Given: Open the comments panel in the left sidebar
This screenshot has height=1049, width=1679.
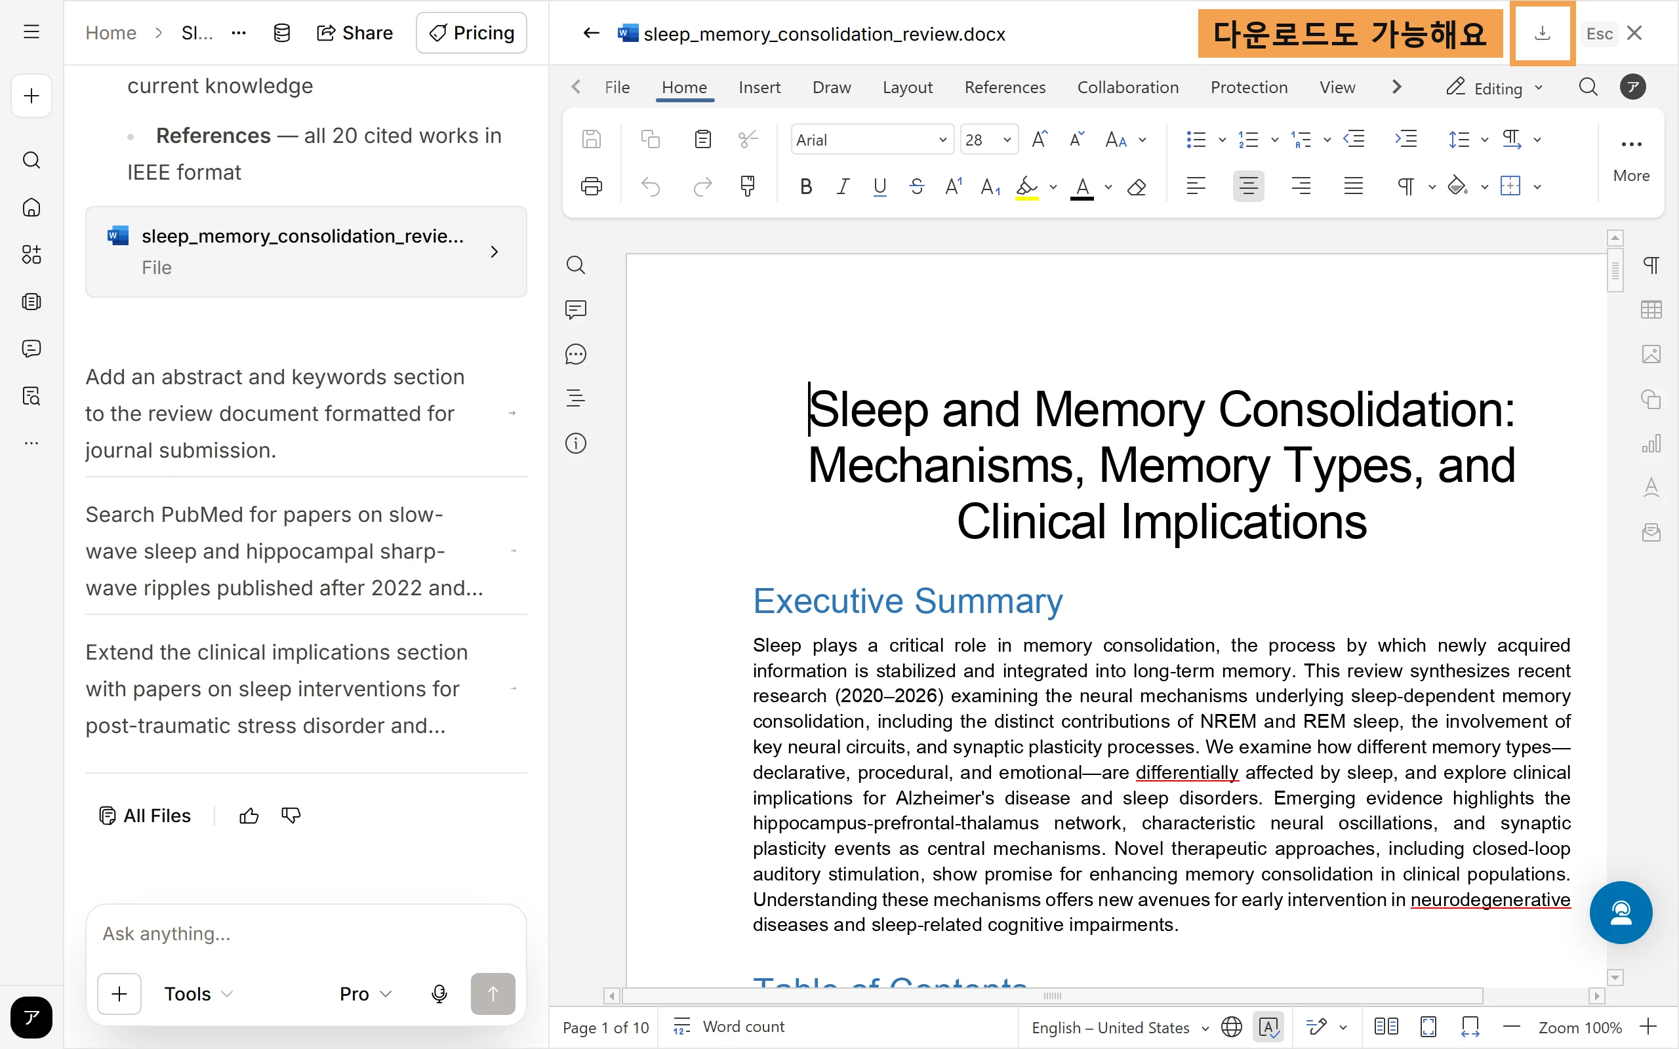Looking at the screenshot, I should [576, 309].
